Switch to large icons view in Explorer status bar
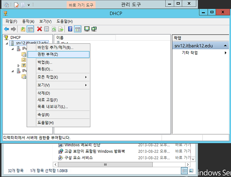Screen dimensions: 231x177 [x=191, y=171]
